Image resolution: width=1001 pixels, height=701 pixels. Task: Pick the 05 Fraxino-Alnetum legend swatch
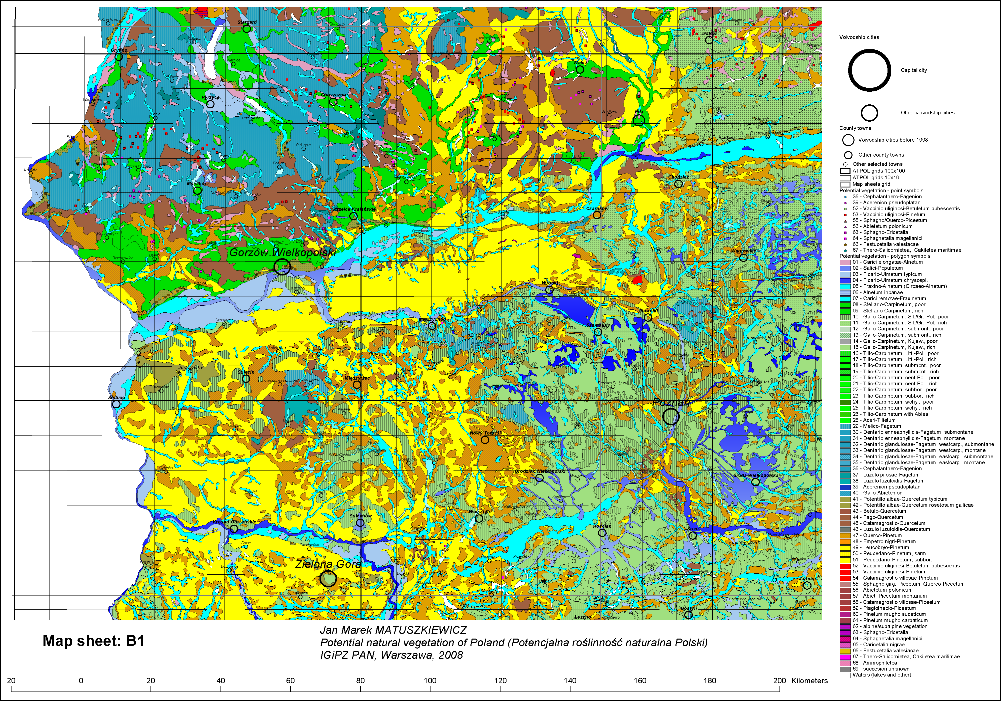pos(845,286)
